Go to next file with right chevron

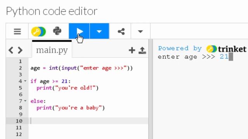[20, 50]
